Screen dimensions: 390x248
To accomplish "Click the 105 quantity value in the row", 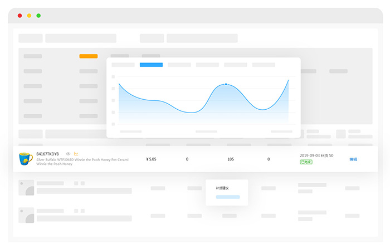I will 231,159.
